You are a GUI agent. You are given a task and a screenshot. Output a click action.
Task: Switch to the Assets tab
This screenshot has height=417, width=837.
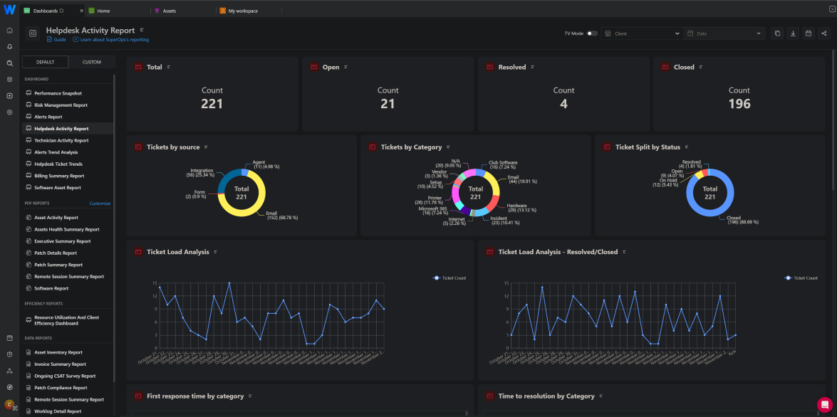pyautogui.click(x=171, y=11)
